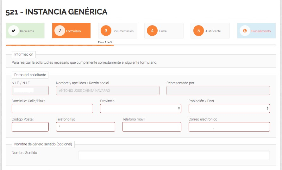Click the Procedimiento info icon
Screen dimensions: 282x170
click(245, 31)
